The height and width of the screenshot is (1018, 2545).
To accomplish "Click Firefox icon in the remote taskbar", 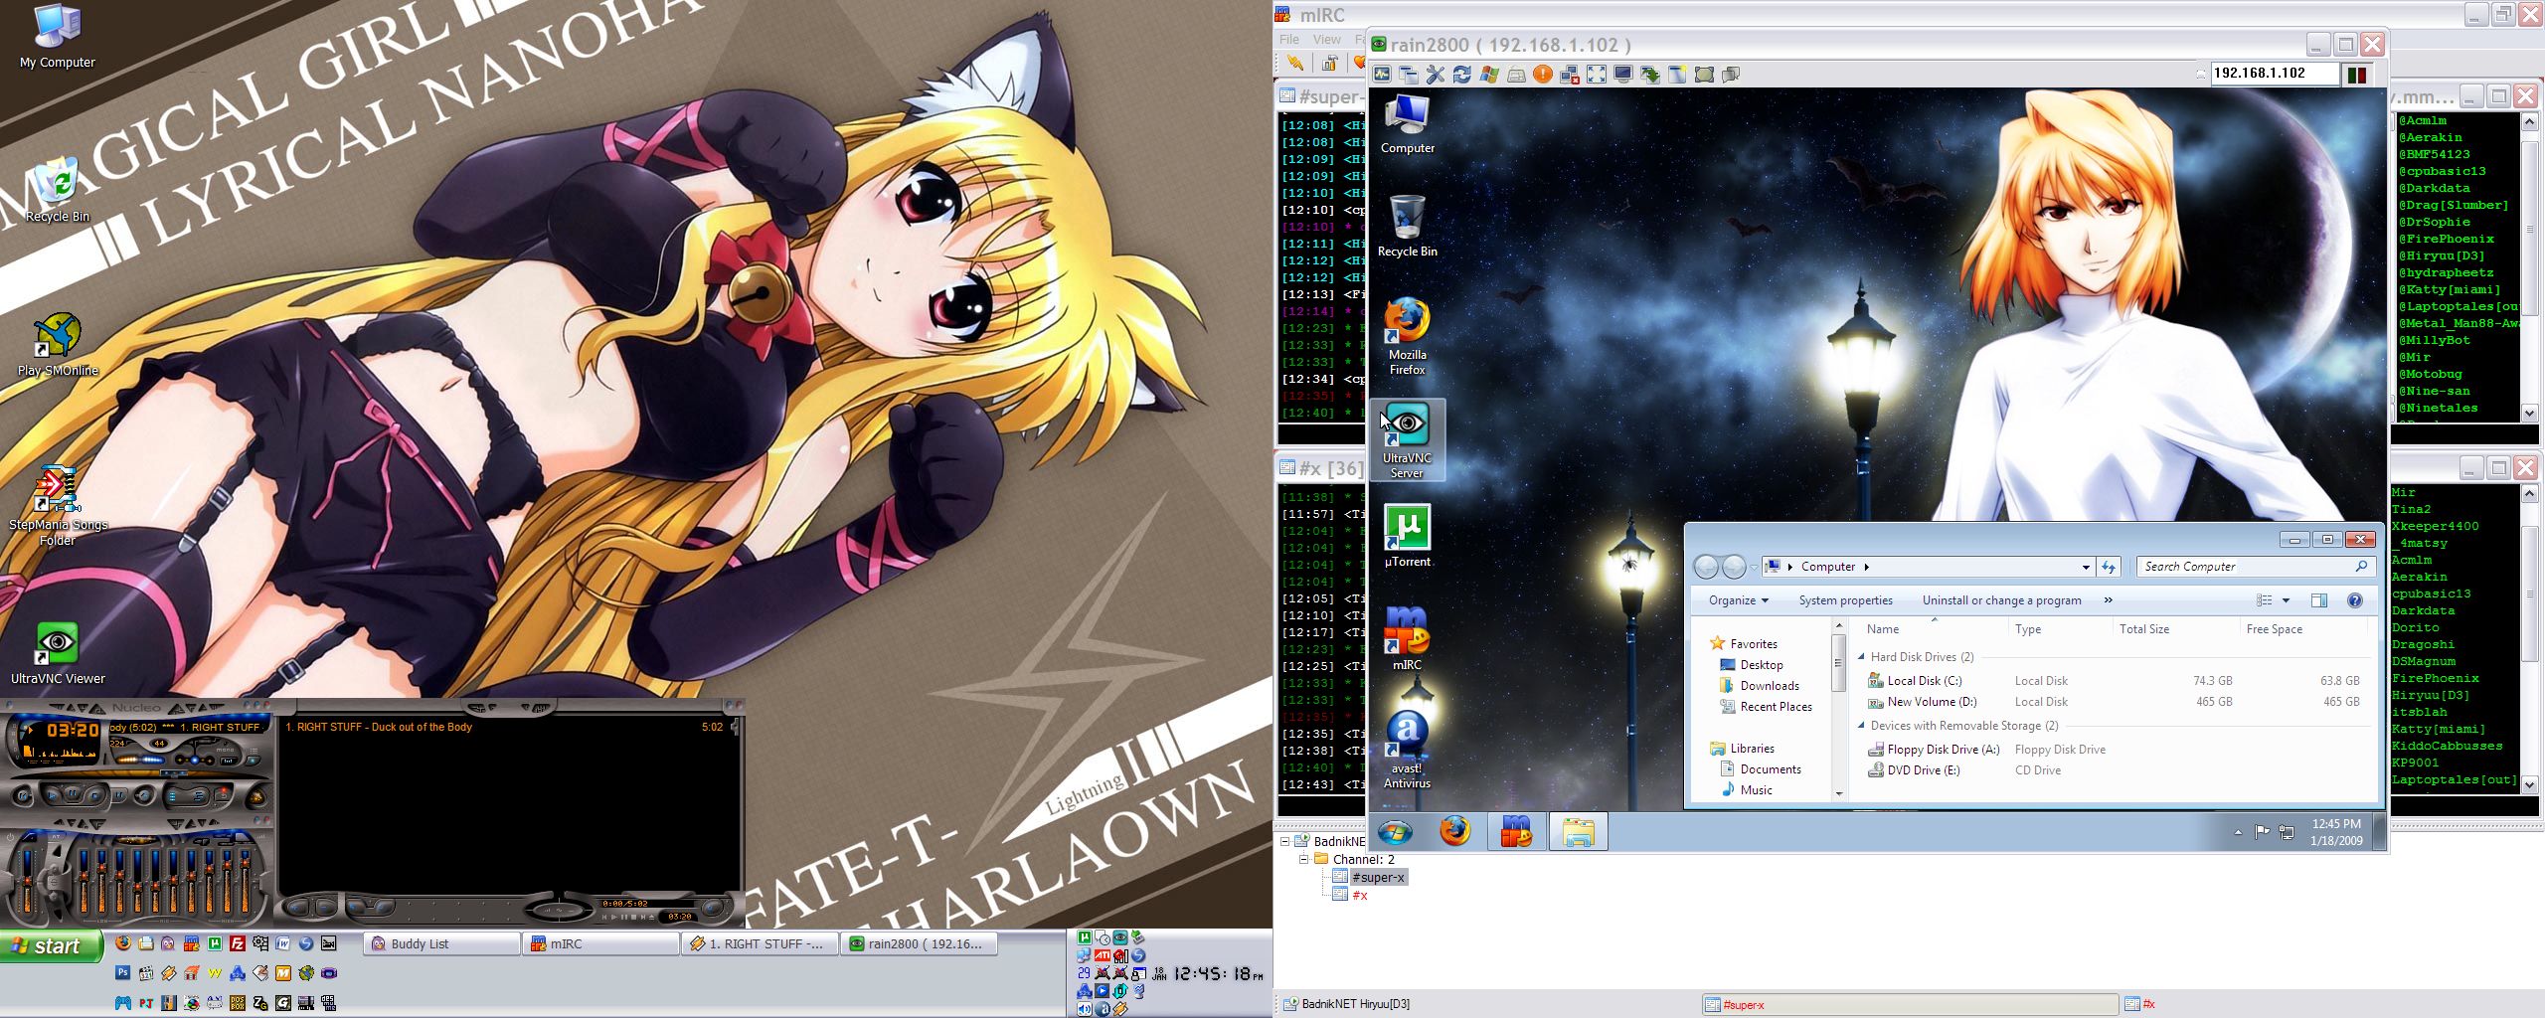I will [x=1454, y=831].
